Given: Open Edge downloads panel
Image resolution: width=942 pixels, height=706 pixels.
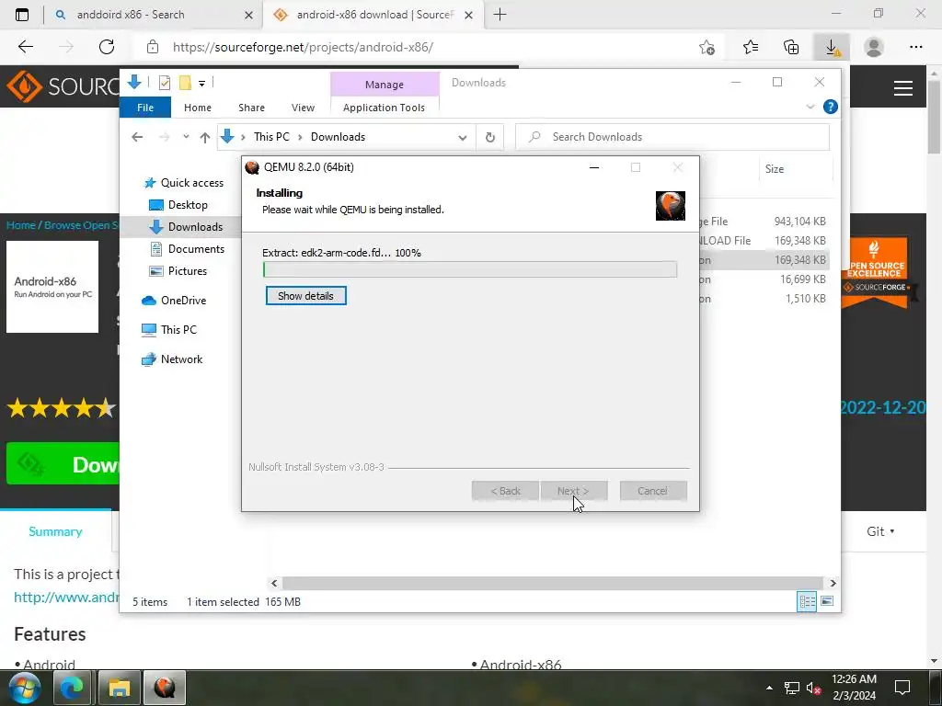Looking at the screenshot, I should click(x=832, y=47).
